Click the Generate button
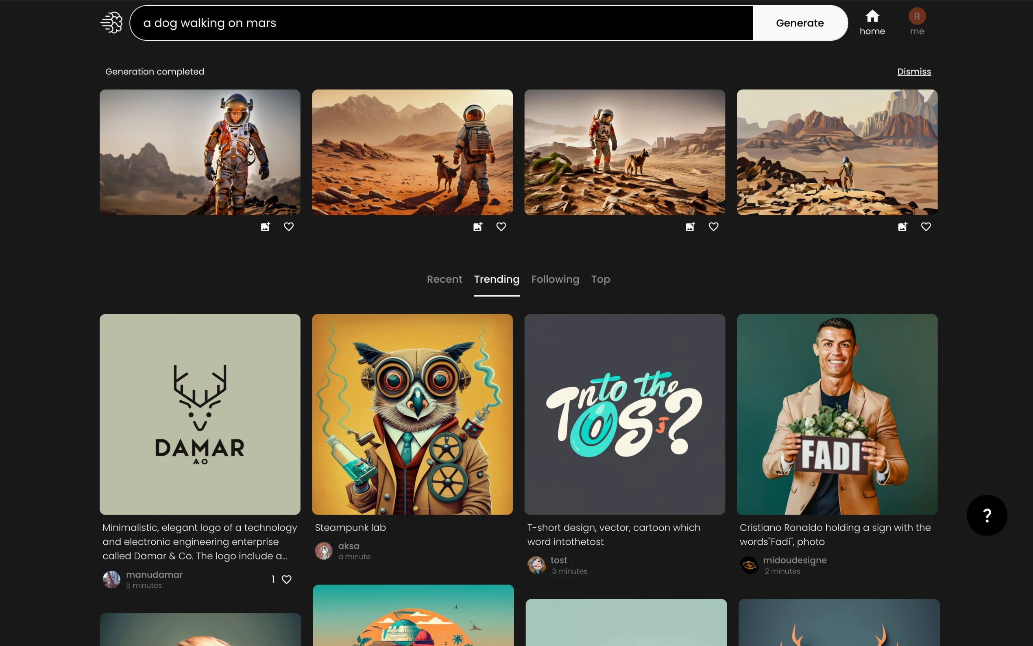 click(800, 23)
